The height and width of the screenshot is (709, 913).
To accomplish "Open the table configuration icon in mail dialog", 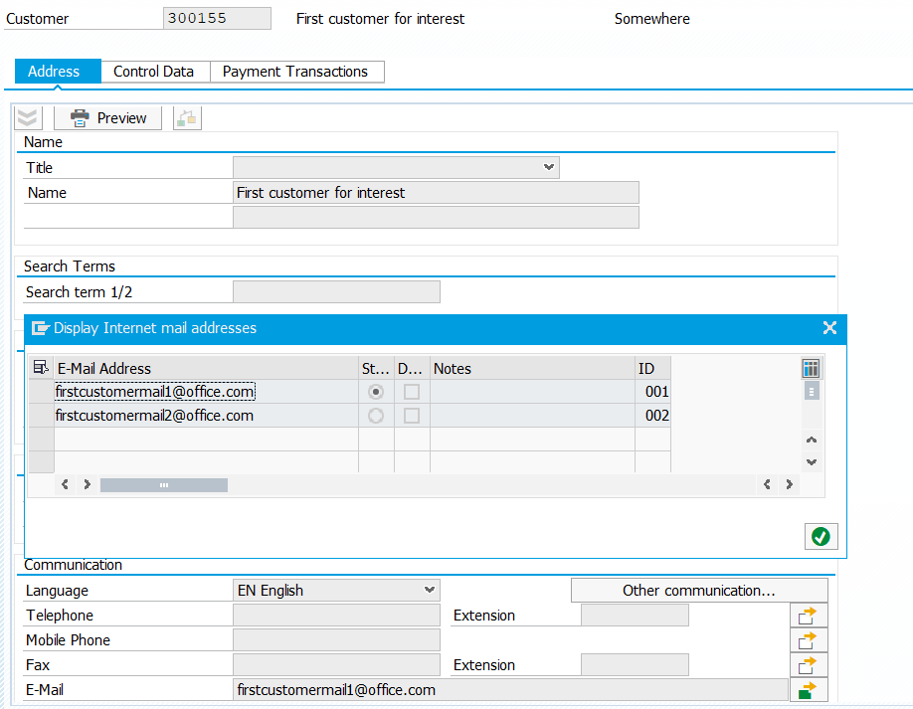I will coord(810,368).
